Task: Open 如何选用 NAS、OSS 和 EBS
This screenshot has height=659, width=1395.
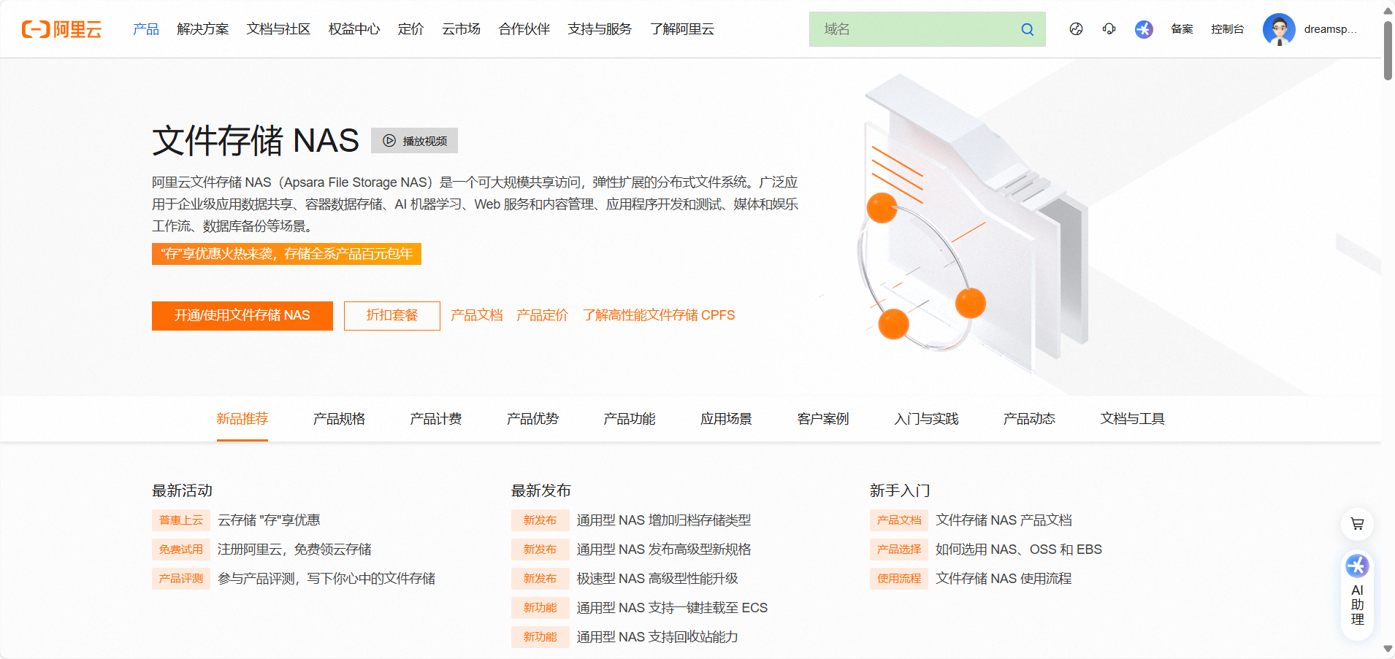Action: click(1019, 550)
